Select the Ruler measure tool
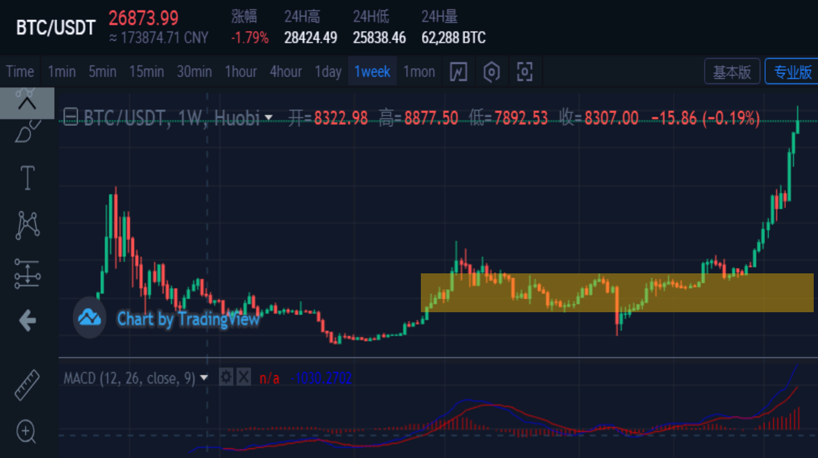 coord(27,385)
